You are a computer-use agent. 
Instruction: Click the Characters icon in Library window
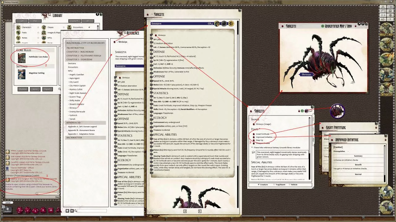pyautogui.click(x=18, y=27)
